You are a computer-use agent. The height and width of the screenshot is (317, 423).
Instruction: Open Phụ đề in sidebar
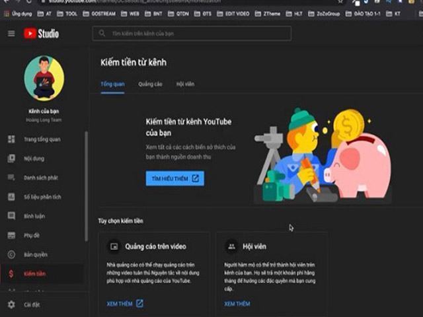(32, 235)
